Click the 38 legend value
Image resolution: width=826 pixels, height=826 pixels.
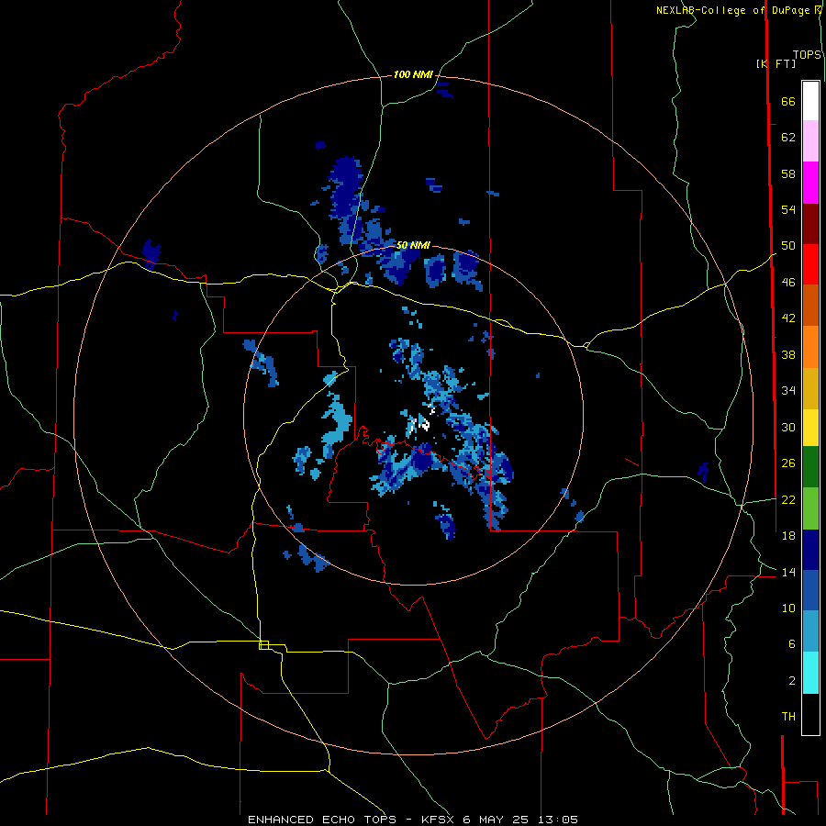click(788, 354)
